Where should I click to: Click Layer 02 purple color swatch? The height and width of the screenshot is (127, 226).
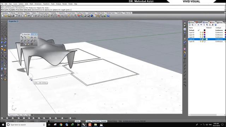204,35
